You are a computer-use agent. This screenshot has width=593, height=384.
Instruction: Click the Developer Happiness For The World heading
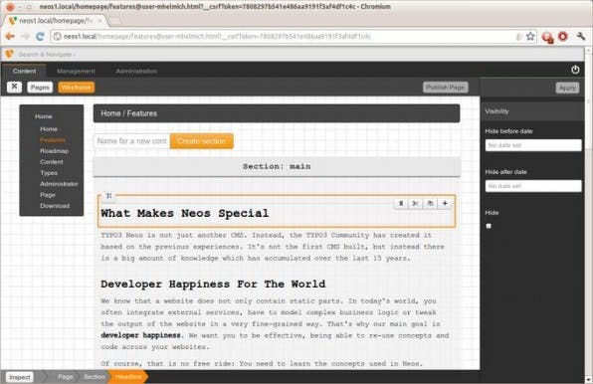pos(213,285)
